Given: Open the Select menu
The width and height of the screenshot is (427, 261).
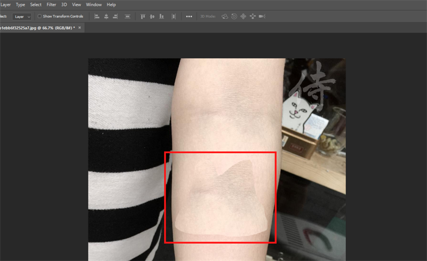Looking at the screenshot, I should pos(36,4).
